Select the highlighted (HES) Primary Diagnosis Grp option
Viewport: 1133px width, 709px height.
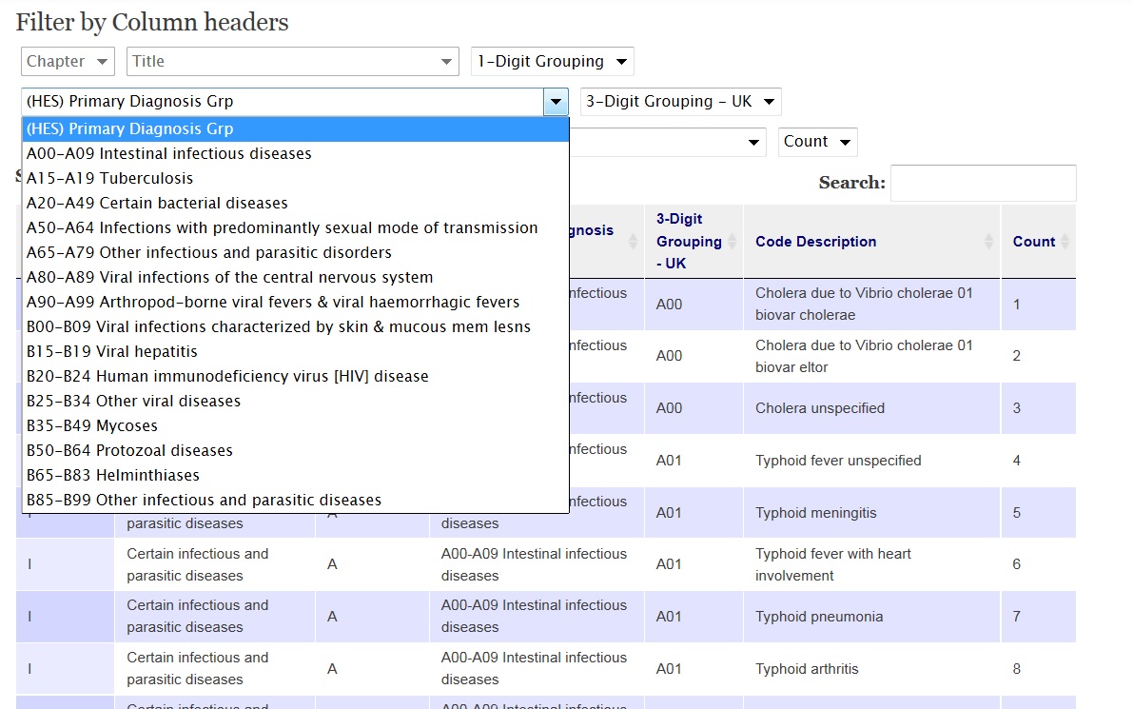click(x=130, y=128)
